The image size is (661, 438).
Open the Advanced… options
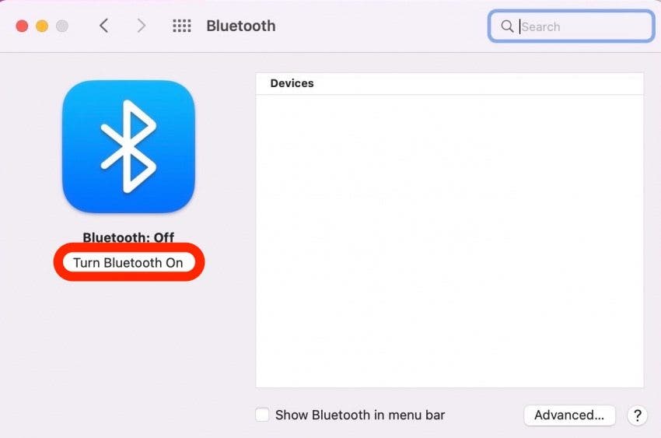tap(569, 415)
